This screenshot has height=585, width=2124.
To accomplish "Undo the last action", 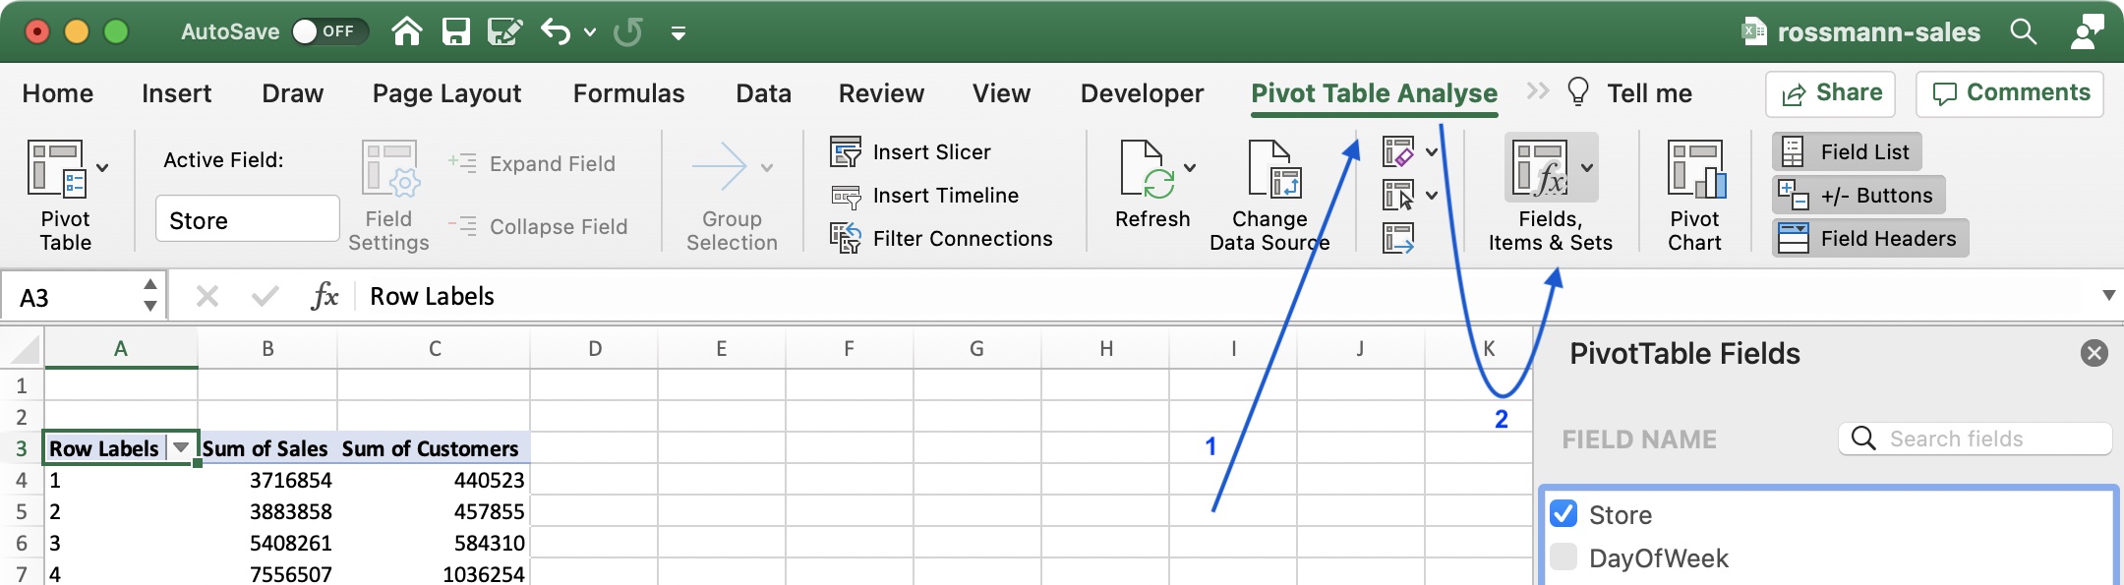I will tap(556, 31).
